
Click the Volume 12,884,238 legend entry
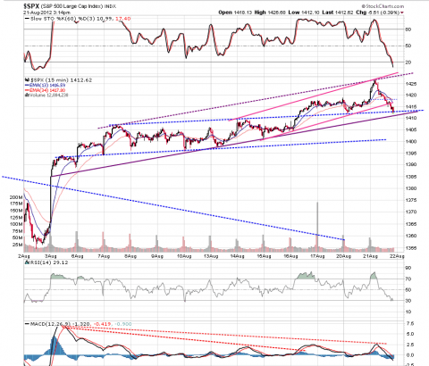pos(46,96)
